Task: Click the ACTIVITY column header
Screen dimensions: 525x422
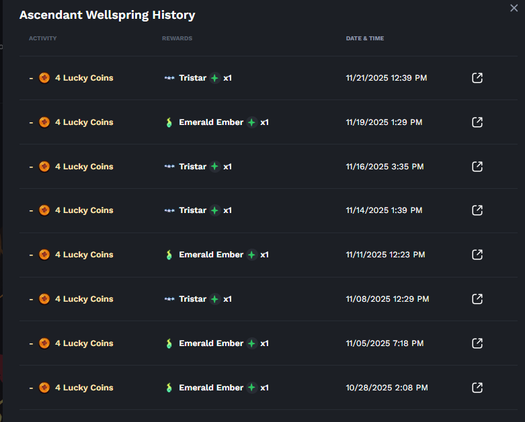Action: click(x=42, y=38)
